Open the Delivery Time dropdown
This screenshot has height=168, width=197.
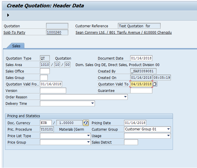point(92,103)
